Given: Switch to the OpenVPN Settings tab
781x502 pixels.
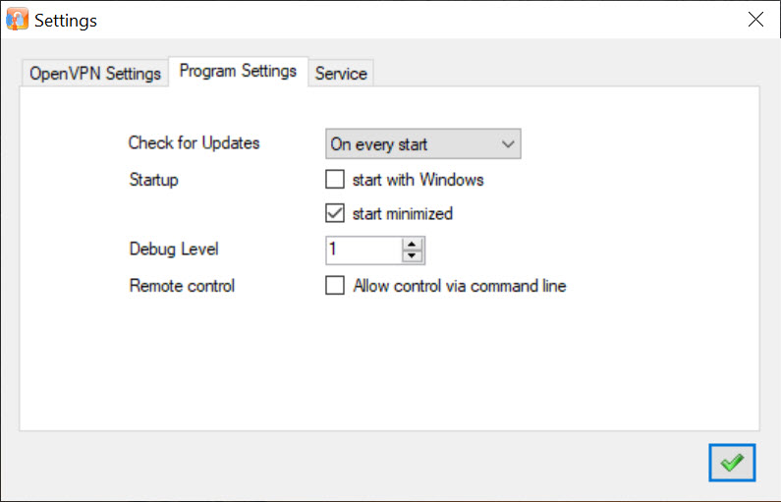Looking at the screenshot, I should click(x=94, y=74).
